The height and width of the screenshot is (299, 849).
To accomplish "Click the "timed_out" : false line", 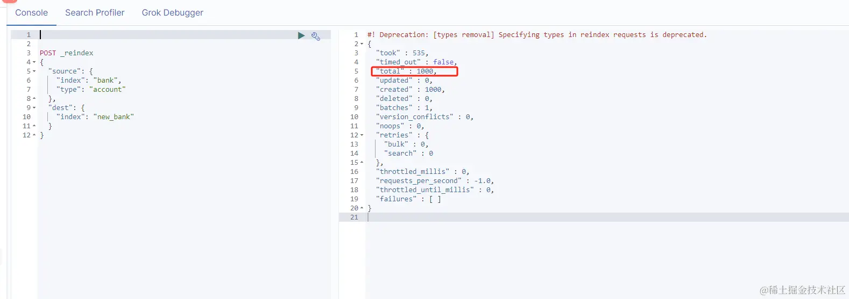I will (x=416, y=62).
